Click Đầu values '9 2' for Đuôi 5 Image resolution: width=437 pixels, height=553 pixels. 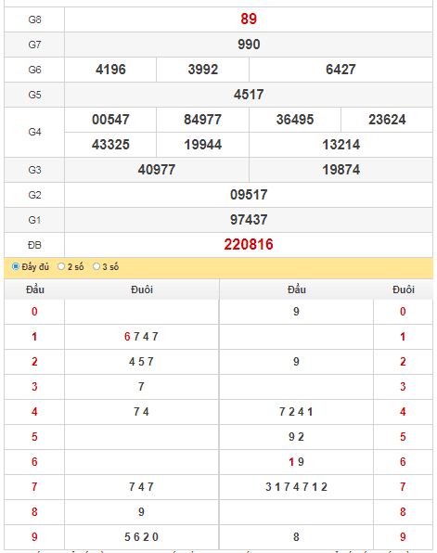point(296,437)
